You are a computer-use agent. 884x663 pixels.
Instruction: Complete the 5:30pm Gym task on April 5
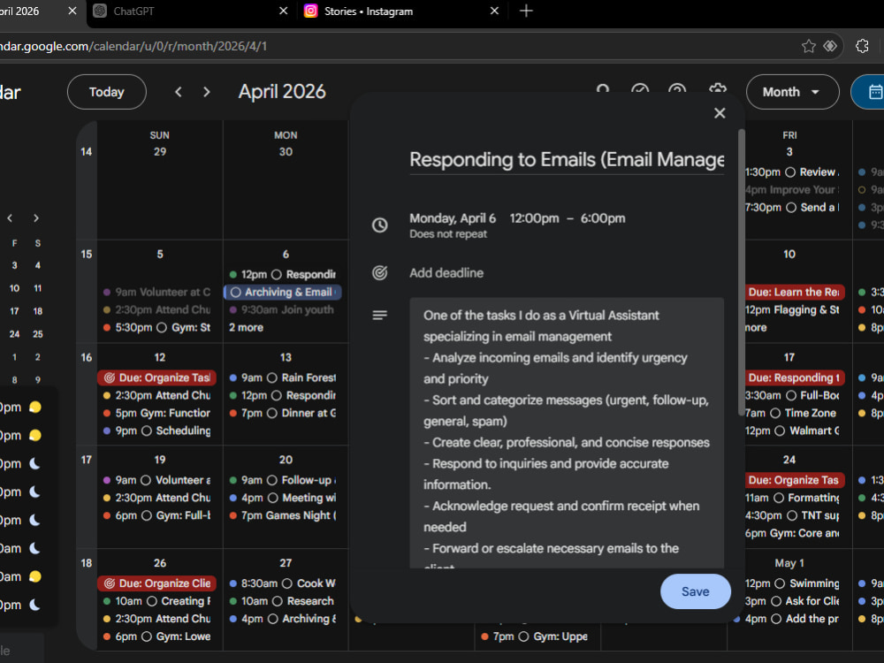click(x=162, y=328)
